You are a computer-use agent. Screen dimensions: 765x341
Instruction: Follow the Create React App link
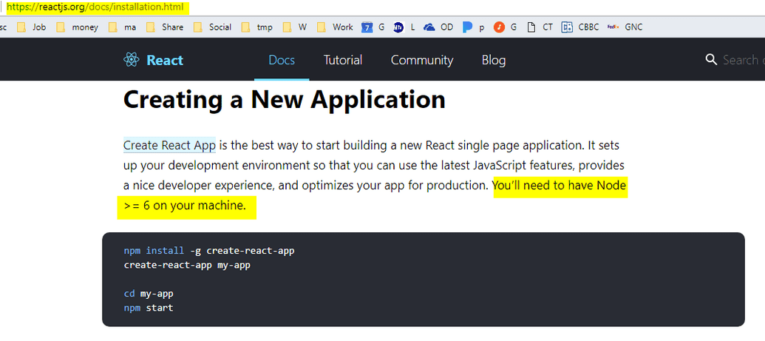(x=169, y=145)
